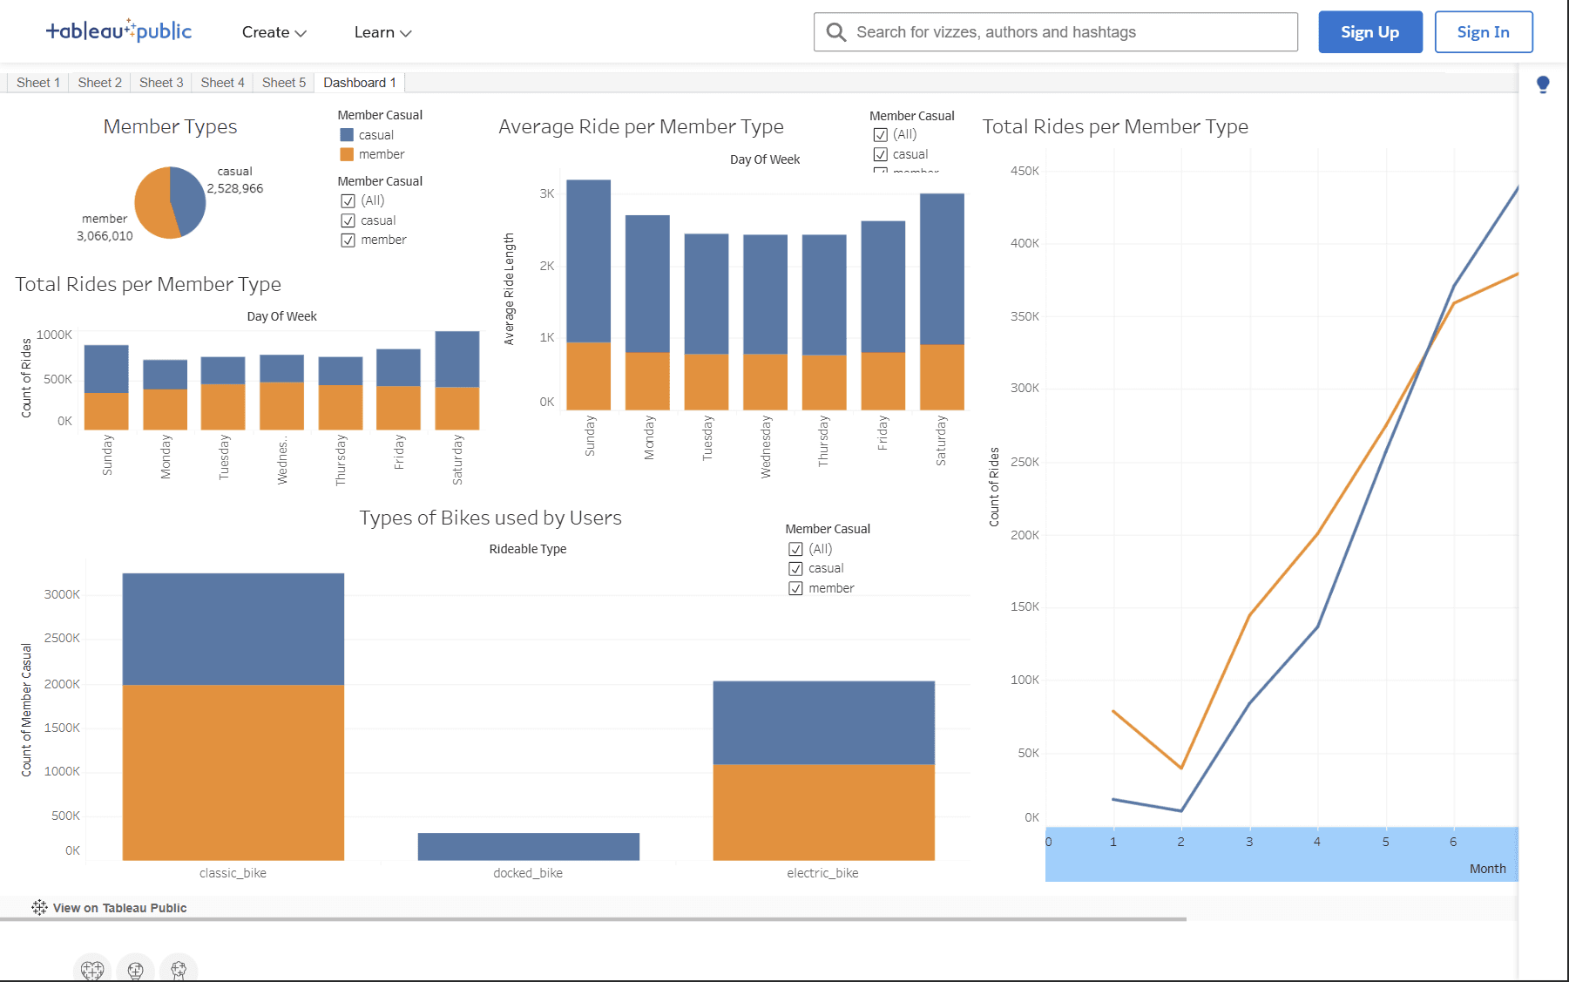This screenshot has height=982, width=1569.
Task: Uncheck (All) in the top-right Member Casual filter
Action: (881, 134)
